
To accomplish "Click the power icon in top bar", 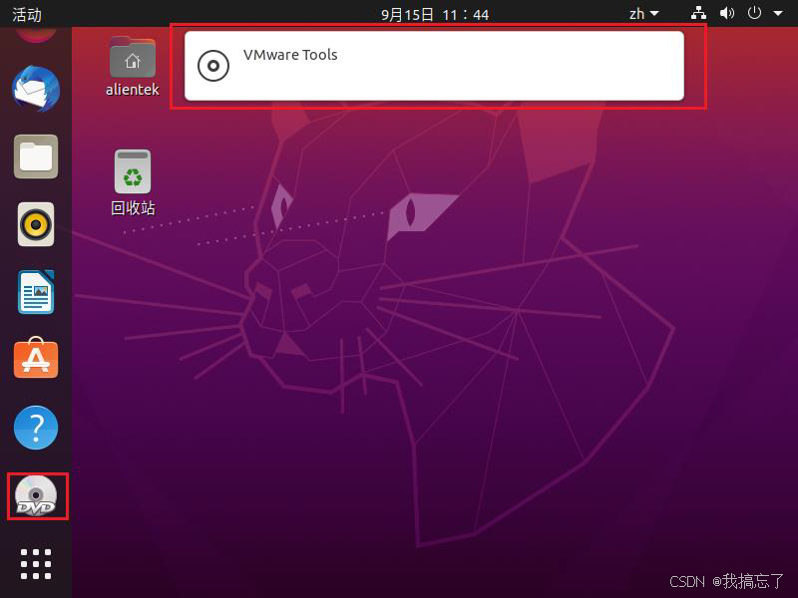I will click(x=754, y=13).
